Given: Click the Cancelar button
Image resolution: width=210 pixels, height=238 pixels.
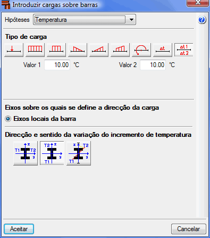Looking at the screenshot, I should click(189, 229).
